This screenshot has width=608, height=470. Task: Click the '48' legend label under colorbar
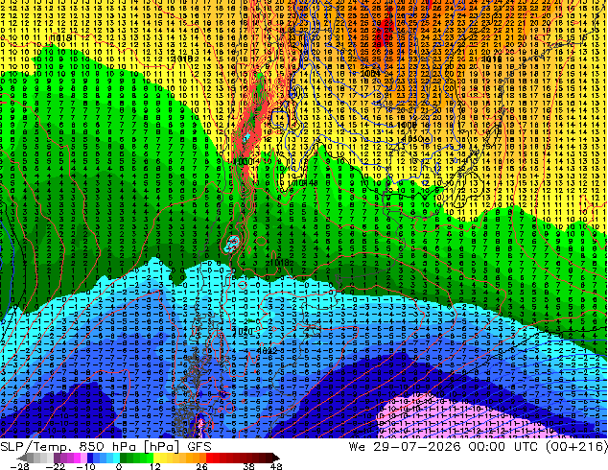click(276, 466)
